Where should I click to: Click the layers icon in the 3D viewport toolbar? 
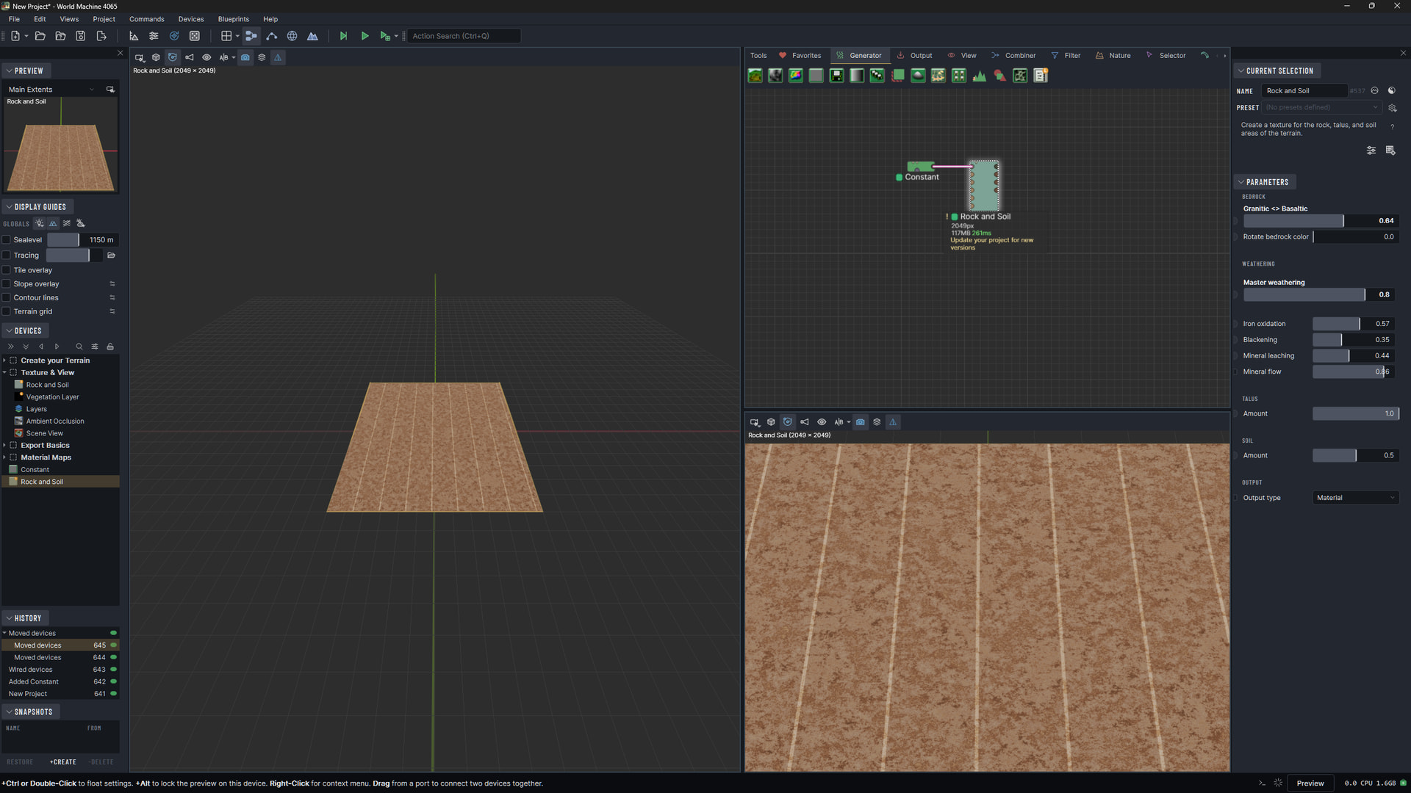click(262, 57)
